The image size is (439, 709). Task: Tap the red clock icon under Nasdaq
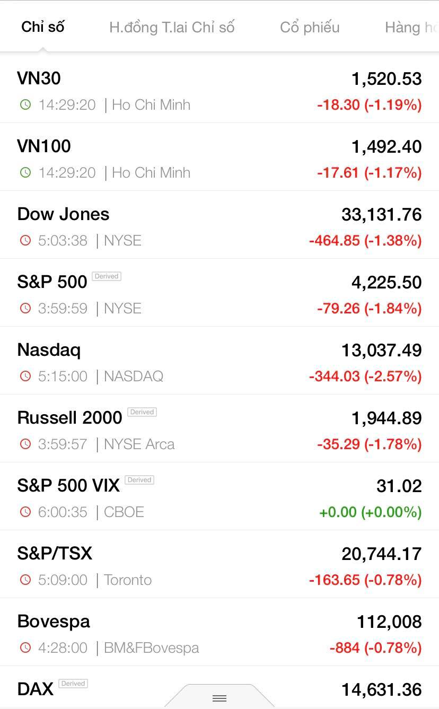pyautogui.click(x=25, y=376)
